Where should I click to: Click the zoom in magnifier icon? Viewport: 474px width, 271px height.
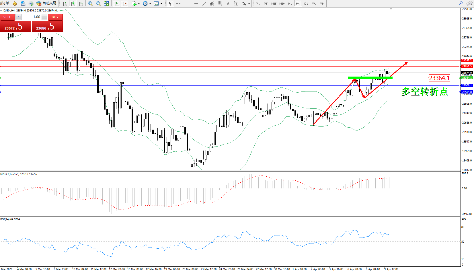[x=90, y=3]
